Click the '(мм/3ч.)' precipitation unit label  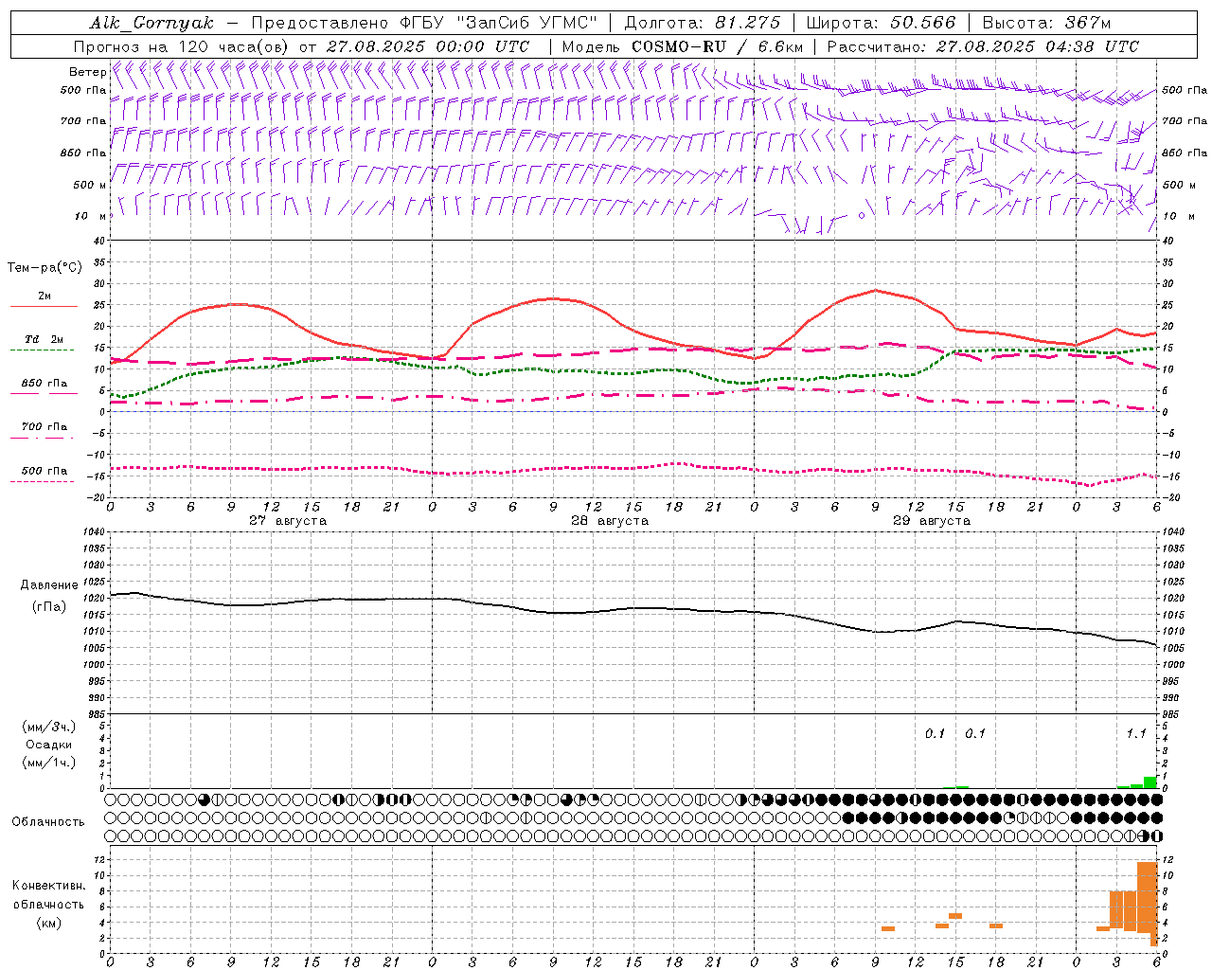point(49,727)
